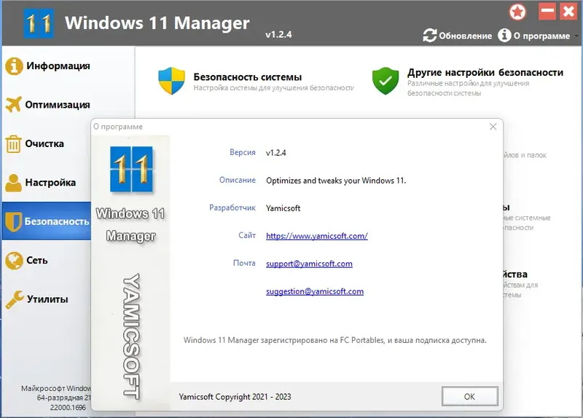583x418 pixels.
Task: Click the Безопасность shield icon in sidebar
Action: pos(14,221)
